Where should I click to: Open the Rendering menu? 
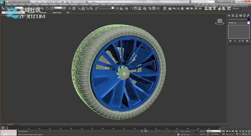pos(74,5)
